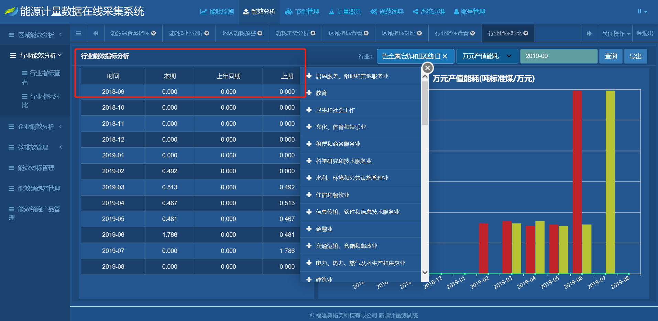Collapse tabs using the double-left arrow icon
This screenshot has width=658, height=321.
click(x=96, y=33)
